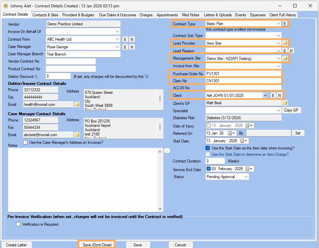The height and width of the screenshot is (248, 319).
Task: Click the Case Manager email envelope icon
Action: tap(77, 135)
